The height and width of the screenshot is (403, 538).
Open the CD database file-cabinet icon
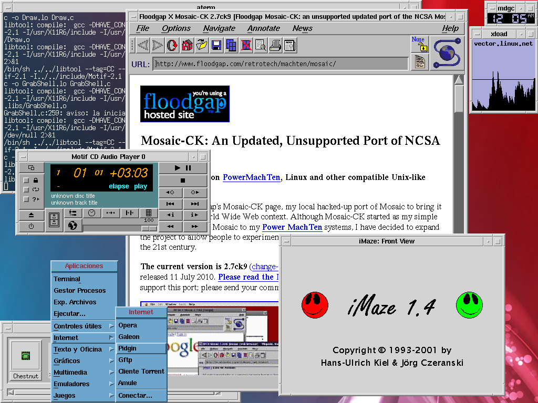54,219
